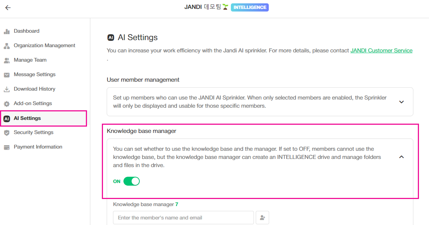
Task: Open the JANDI Customer Service link
Action: pos(381,50)
